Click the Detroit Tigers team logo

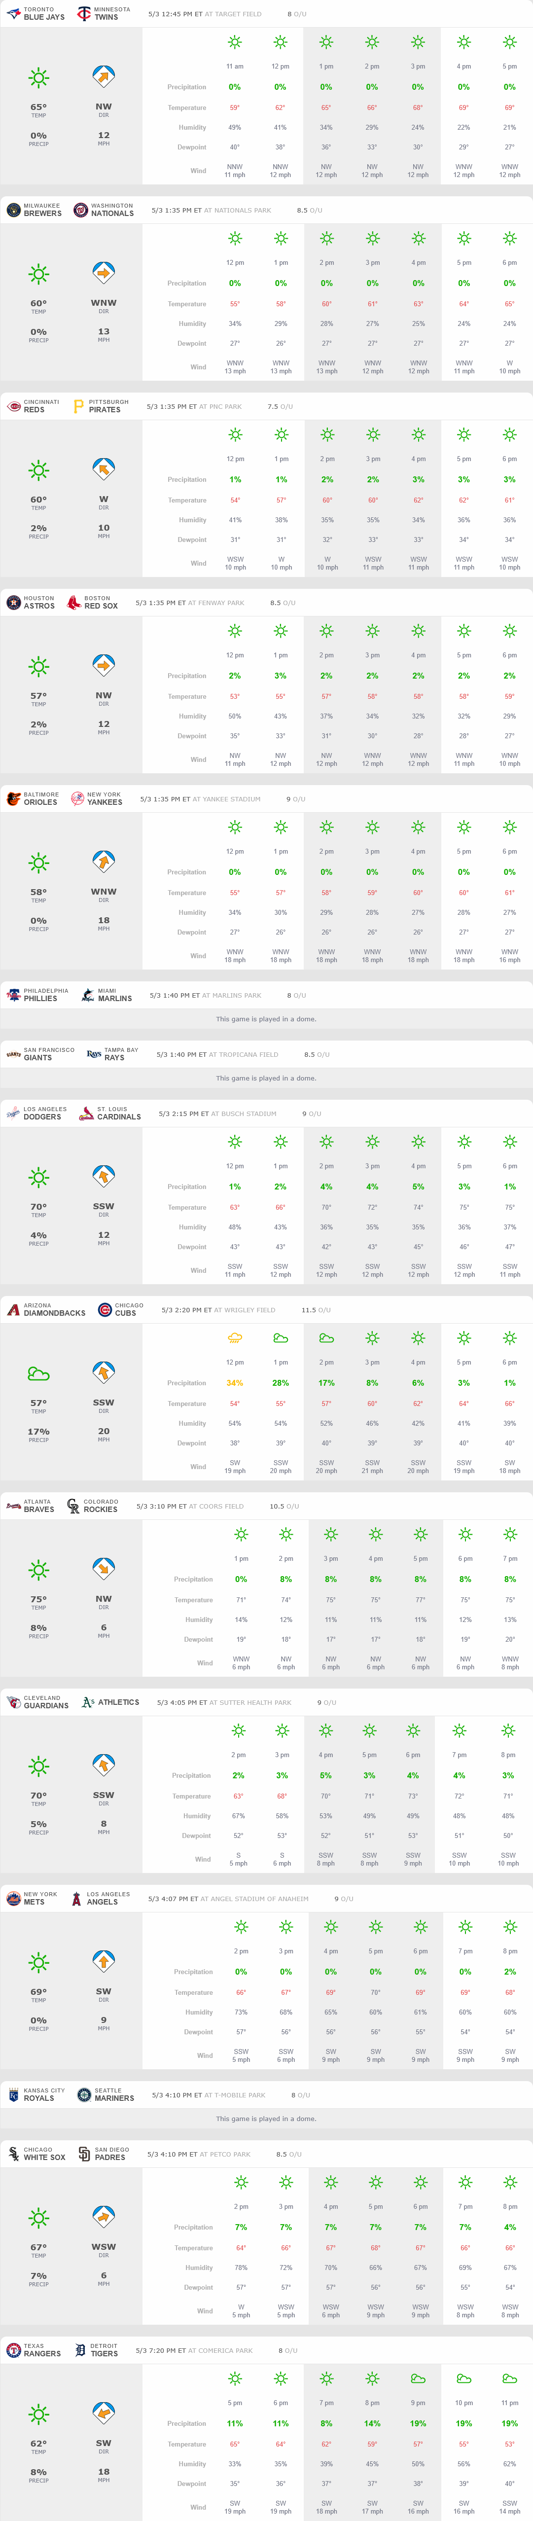[80, 2350]
